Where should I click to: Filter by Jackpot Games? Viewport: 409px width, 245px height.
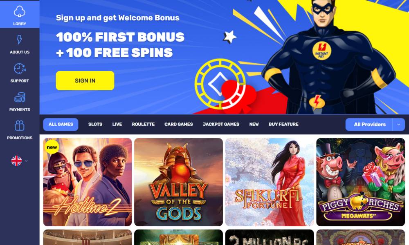221,124
